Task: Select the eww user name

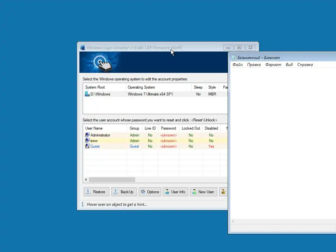Action: click(x=94, y=141)
